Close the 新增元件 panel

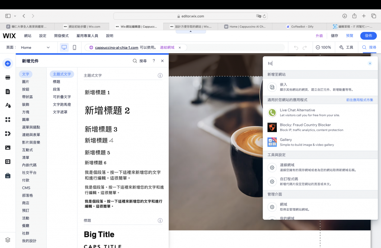click(x=162, y=61)
